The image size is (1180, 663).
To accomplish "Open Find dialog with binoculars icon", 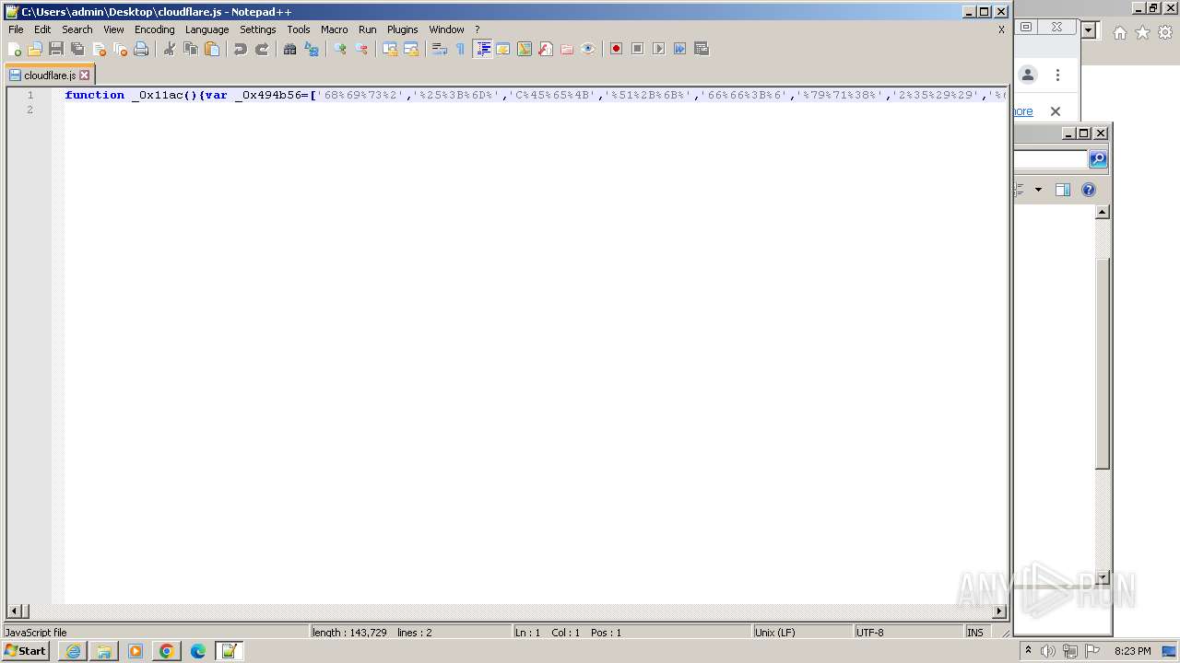I will [x=290, y=49].
